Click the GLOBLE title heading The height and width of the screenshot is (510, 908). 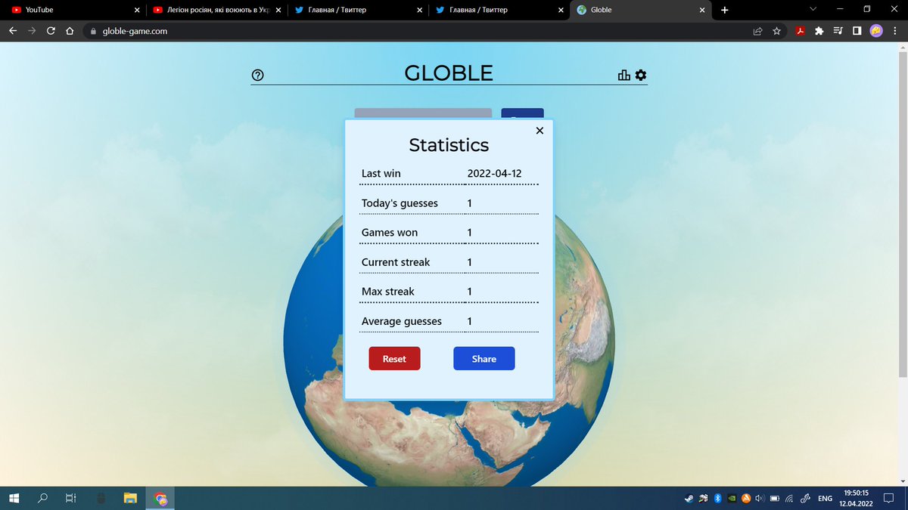449,73
